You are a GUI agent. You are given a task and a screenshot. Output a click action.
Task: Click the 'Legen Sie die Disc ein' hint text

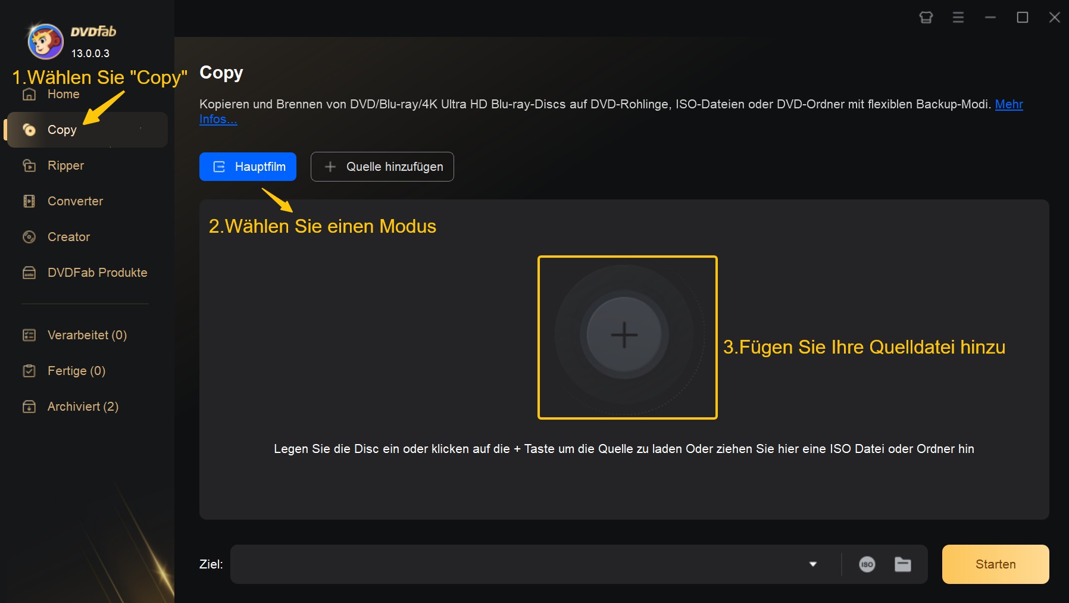(624, 449)
